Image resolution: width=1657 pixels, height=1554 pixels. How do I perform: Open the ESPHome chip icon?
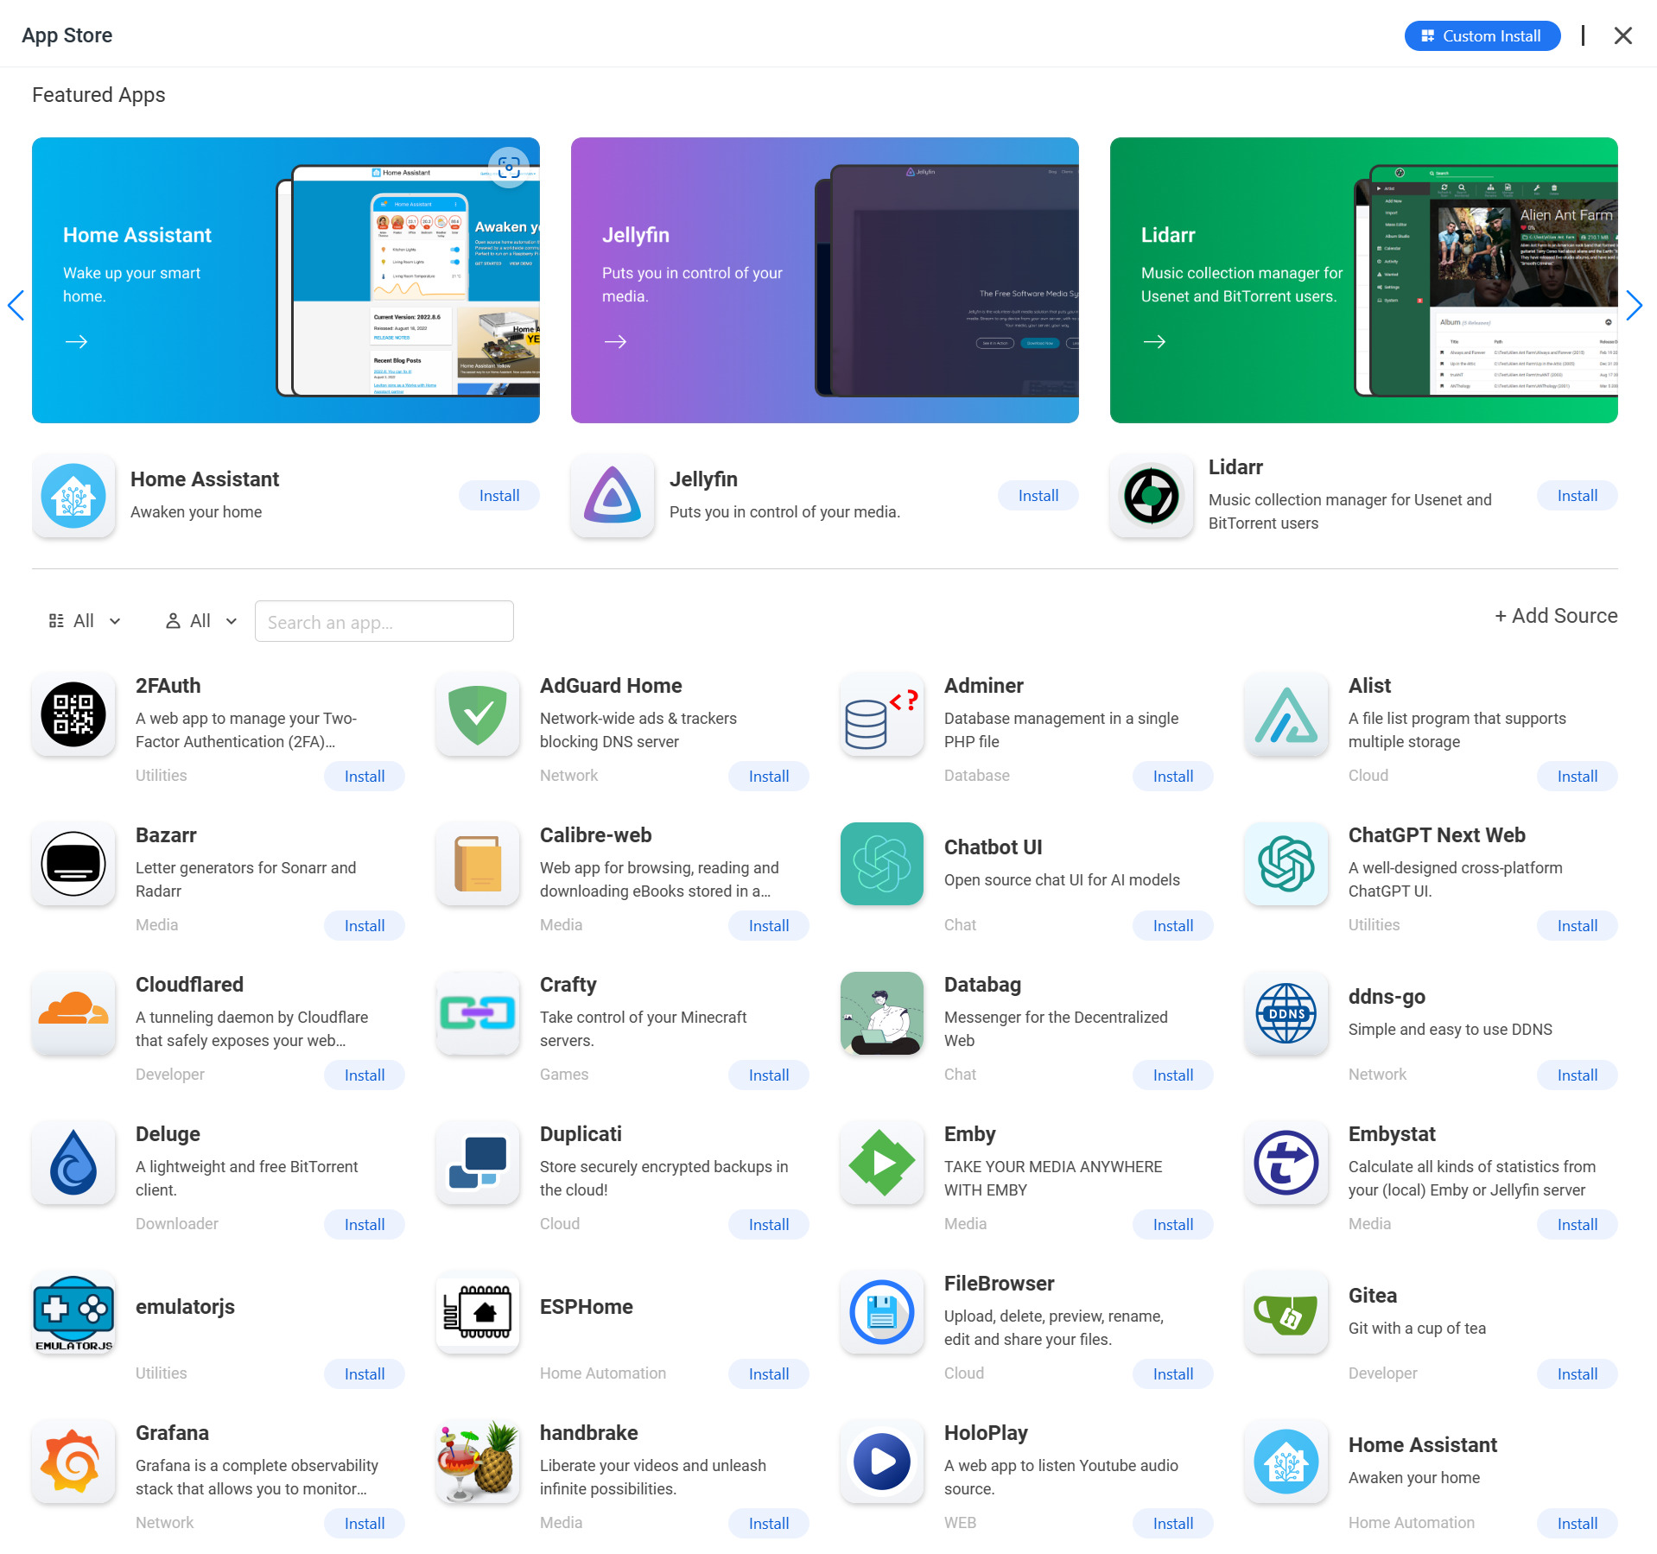pos(478,1312)
